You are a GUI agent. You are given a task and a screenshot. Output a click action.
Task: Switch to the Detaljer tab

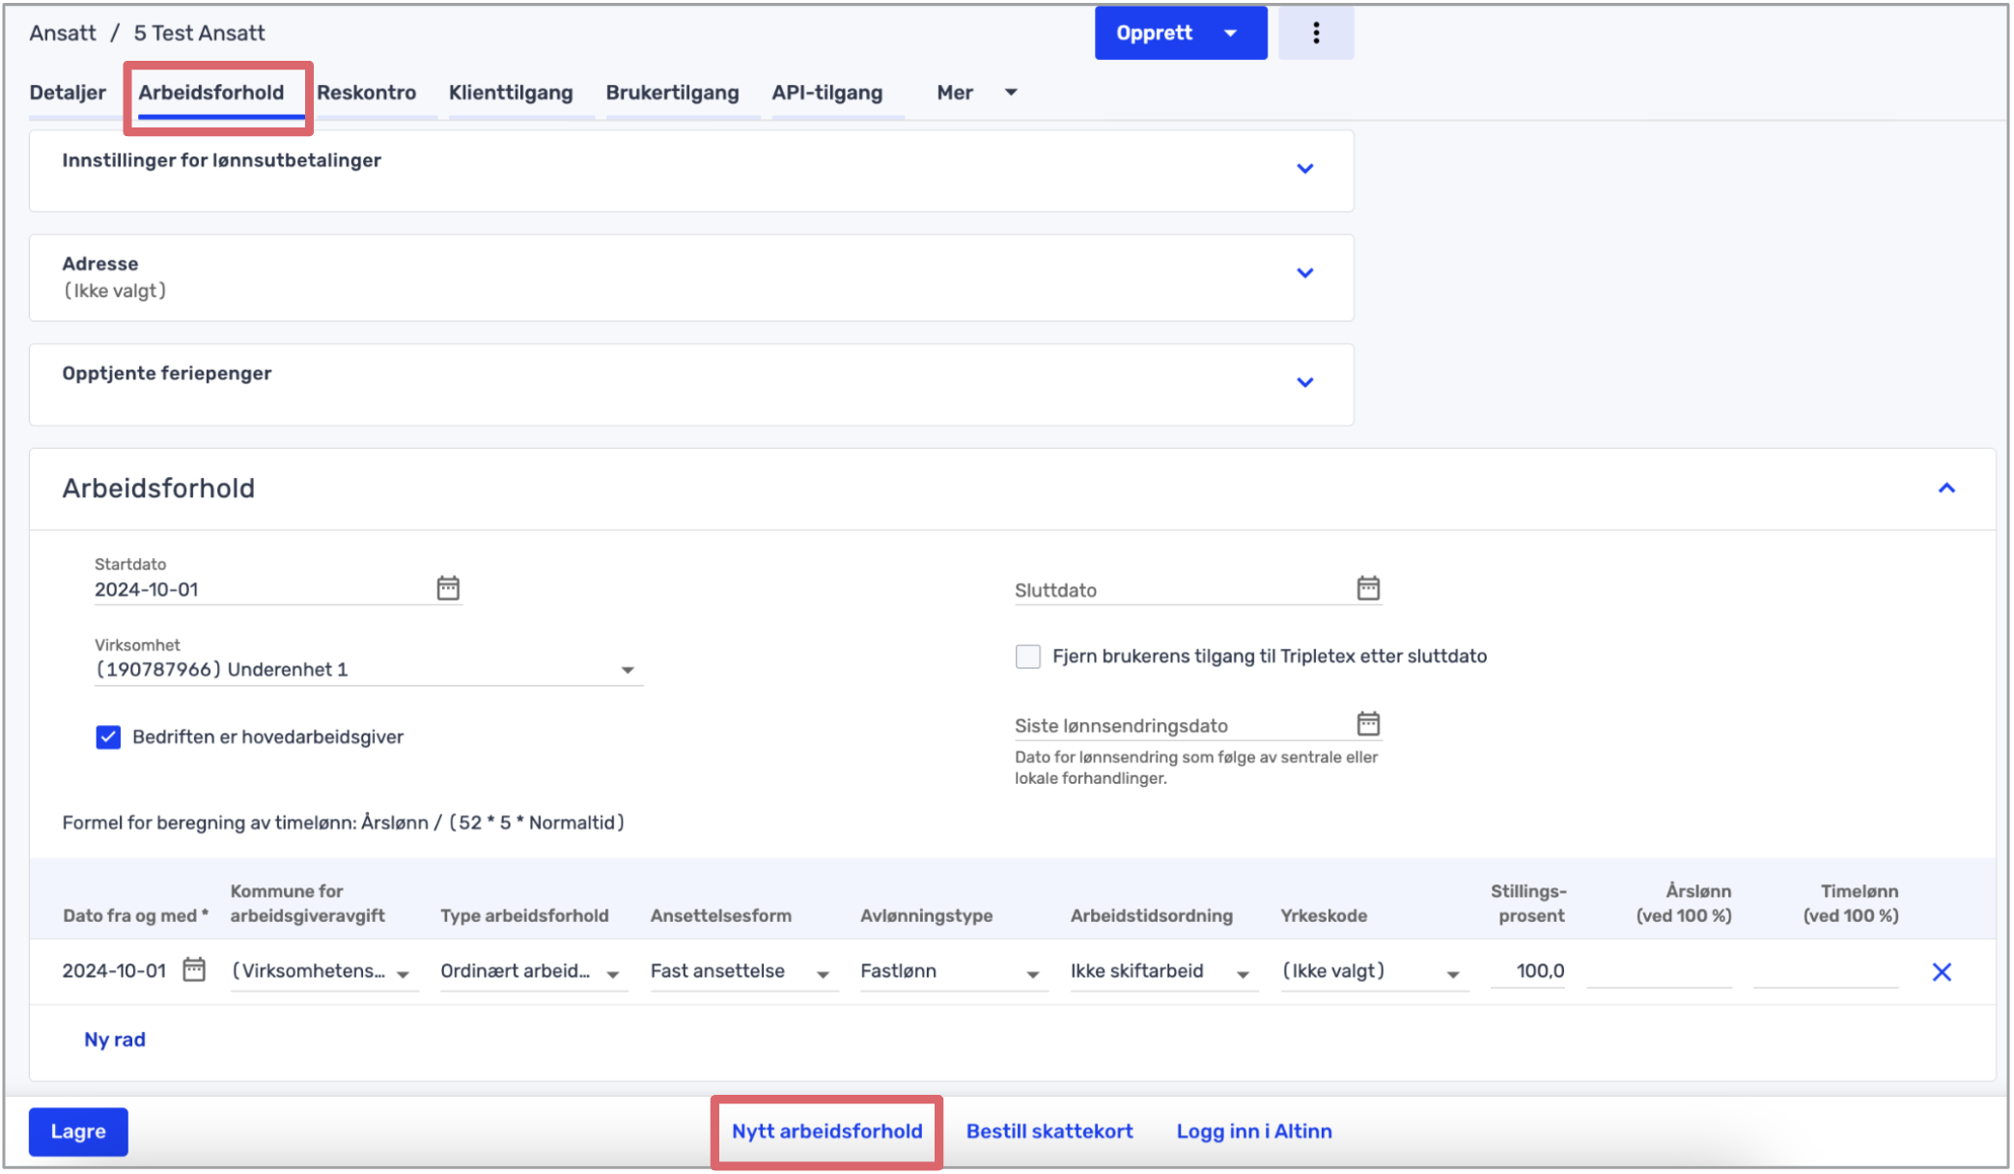pyautogui.click(x=68, y=93)
